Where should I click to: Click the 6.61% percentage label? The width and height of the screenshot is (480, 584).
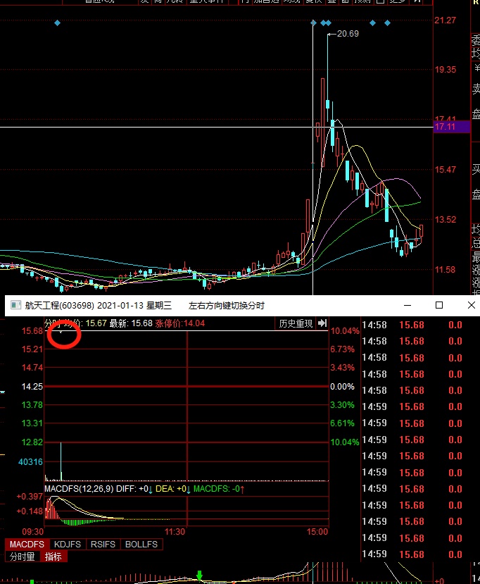coord(343,423)
